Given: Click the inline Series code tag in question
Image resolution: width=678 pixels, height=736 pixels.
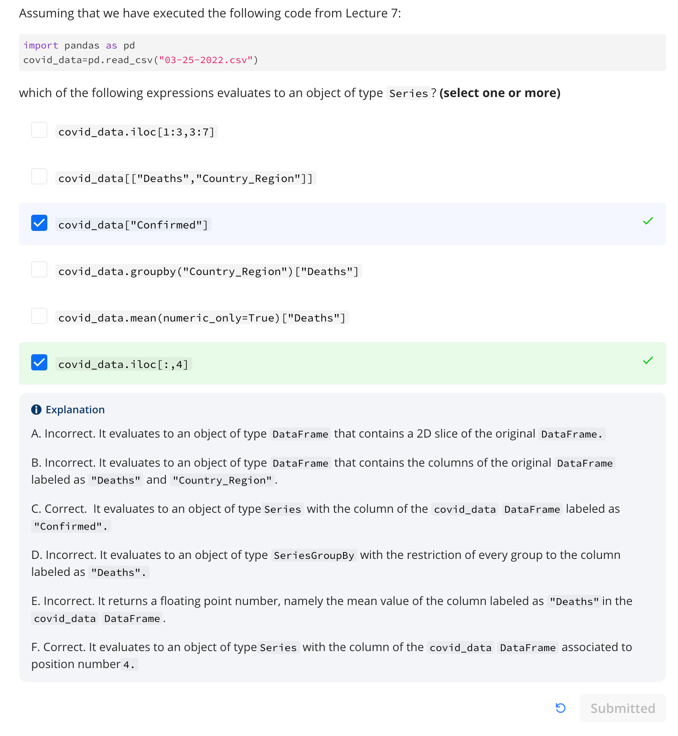Looking at the screenshot, I should (x=409, y=93).
